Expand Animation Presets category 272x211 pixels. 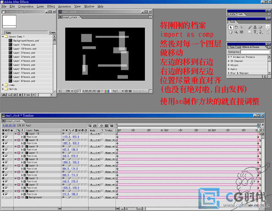(229, 57)
